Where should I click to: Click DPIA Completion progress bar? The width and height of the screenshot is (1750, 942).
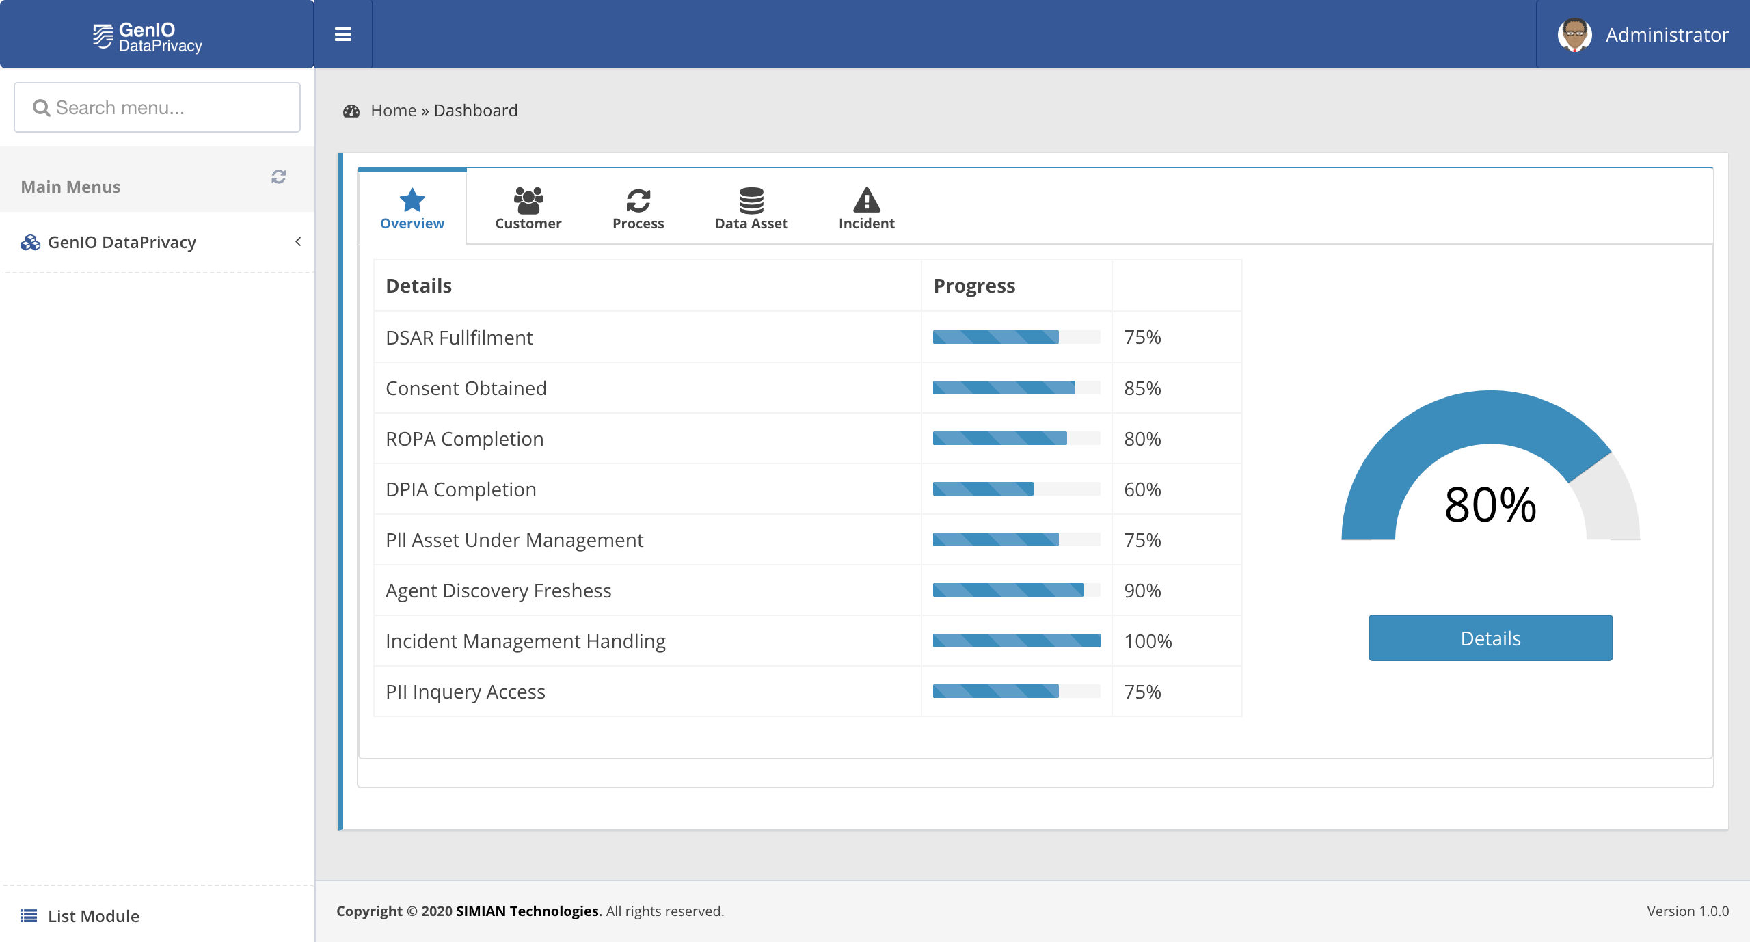(1017, 489)
